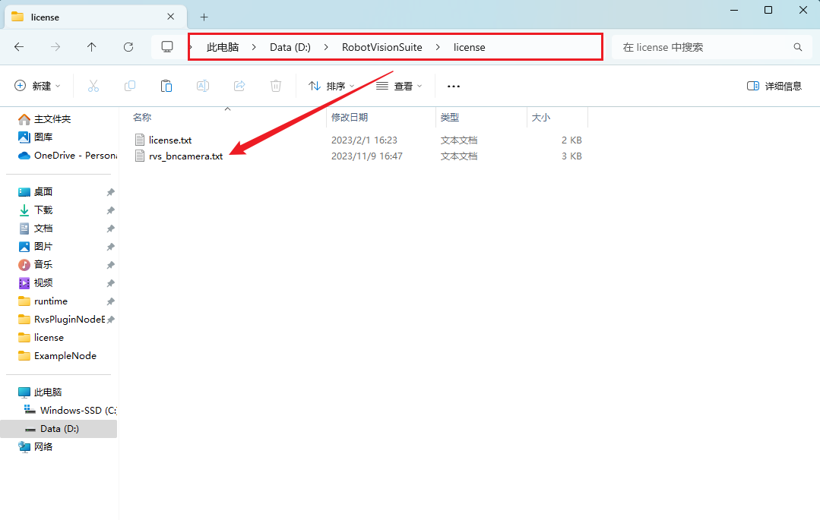Open the see more ellipsis menu

454,87
